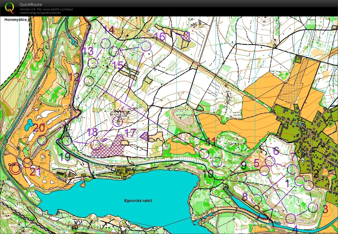Select control circle number 14
Screen dimensions: 338x234
click(x=105, y=44)
